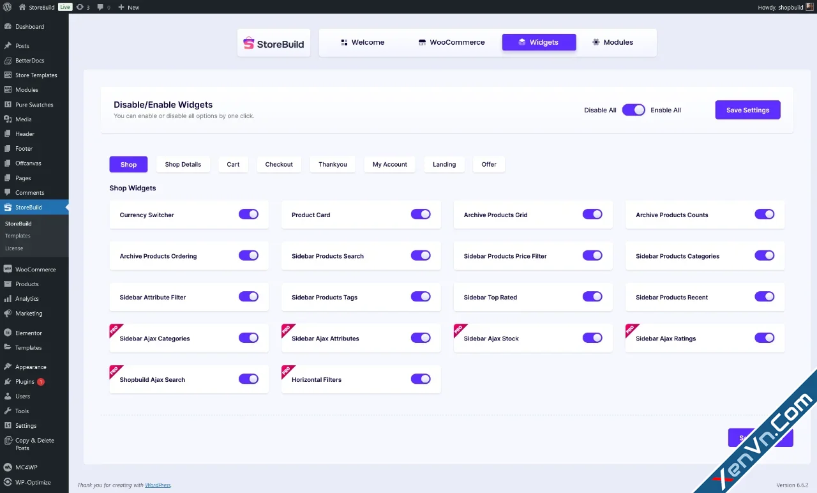Click the Plugins plug icon in sidebar

coord(8,382)
